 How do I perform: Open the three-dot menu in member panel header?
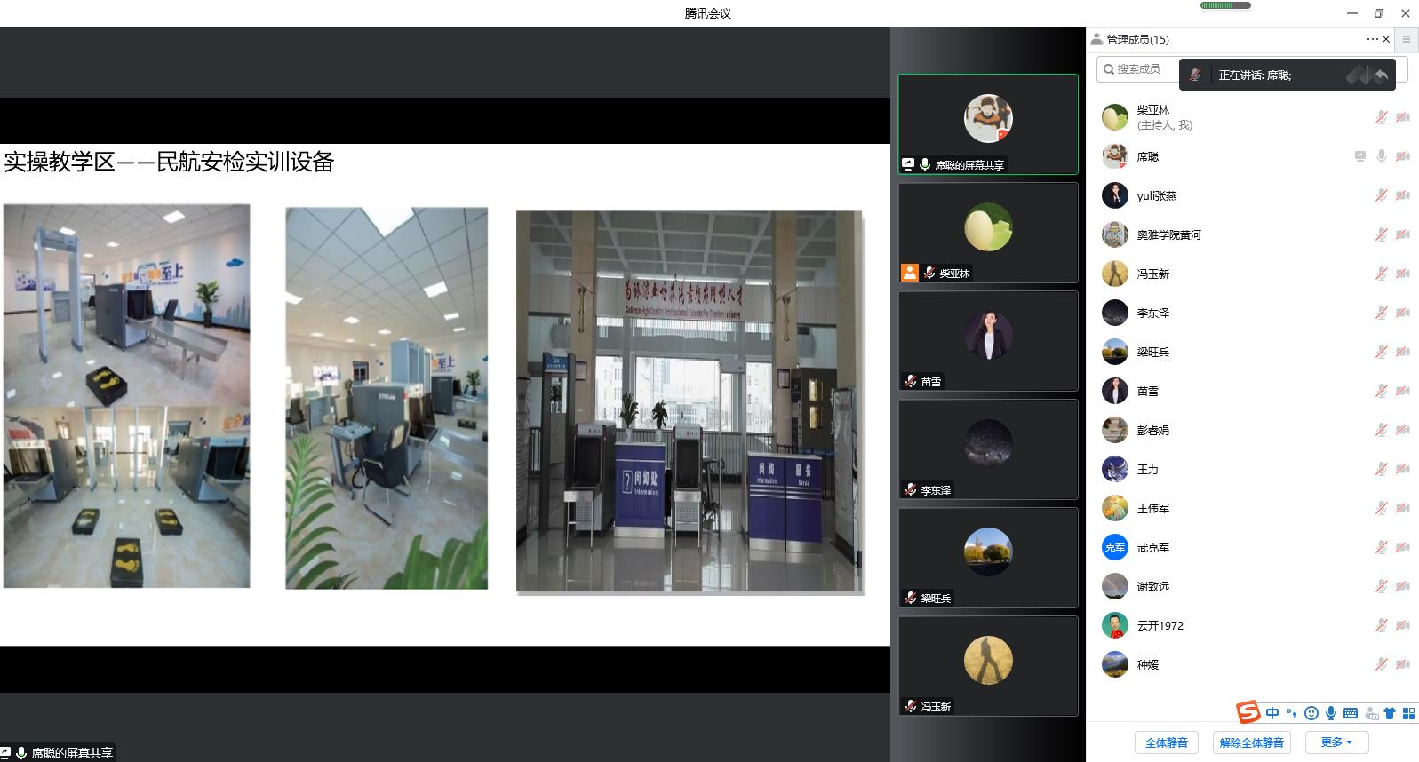tap(1372, 39)
